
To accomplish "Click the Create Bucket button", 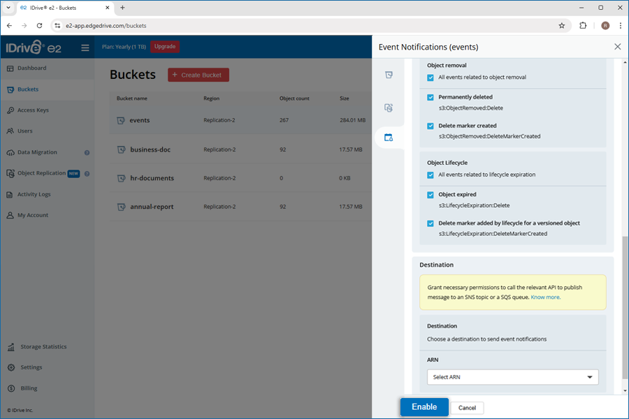I will coord(198,75).
